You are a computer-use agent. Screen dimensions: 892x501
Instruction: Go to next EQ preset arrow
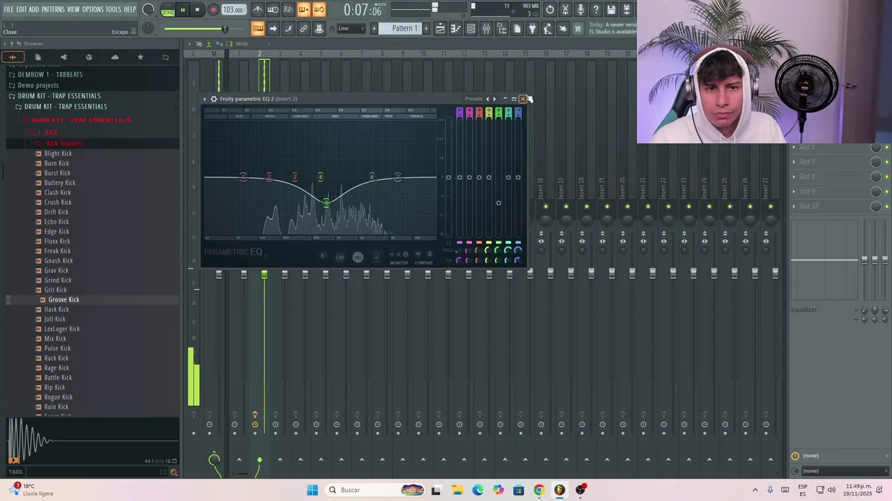pyautogui.click(x=494, y=99)
